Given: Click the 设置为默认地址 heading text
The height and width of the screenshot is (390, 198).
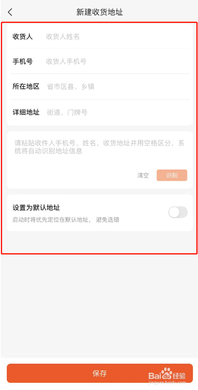Looking at the screenshot, I should 36,207.
